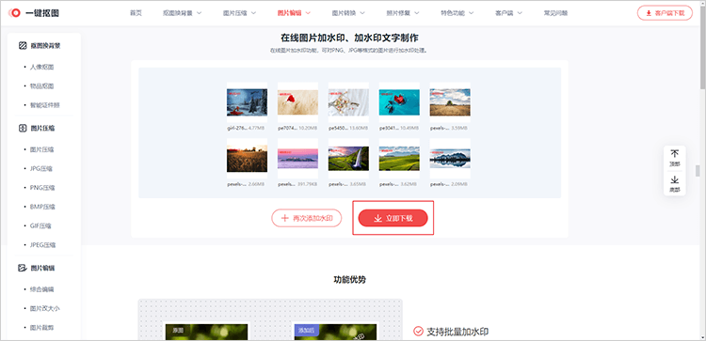Select 智能证件照 in the sidebar
The width and height of the screenshot is (706, 341).
point(45,105)
